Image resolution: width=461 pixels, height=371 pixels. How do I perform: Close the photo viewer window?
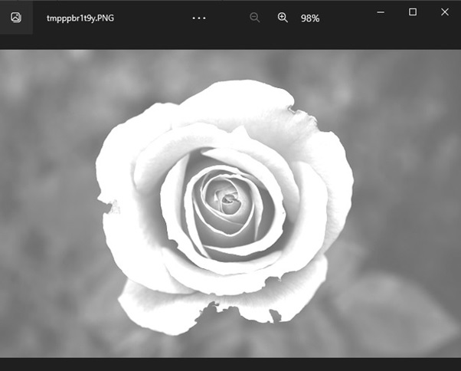tap(445, 12)
